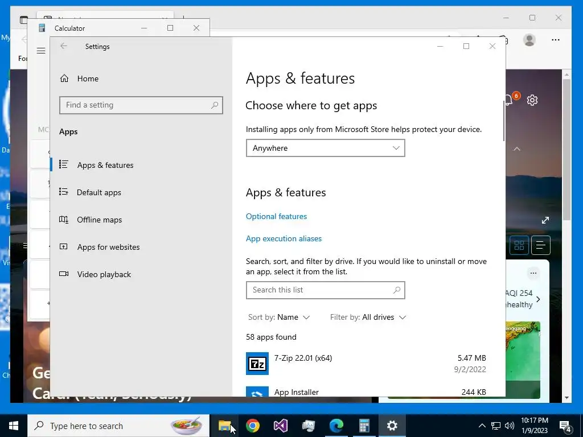This screenshot has height=437, width=583.
Task: Open Optional features link
Action: [x=276, y=216]
